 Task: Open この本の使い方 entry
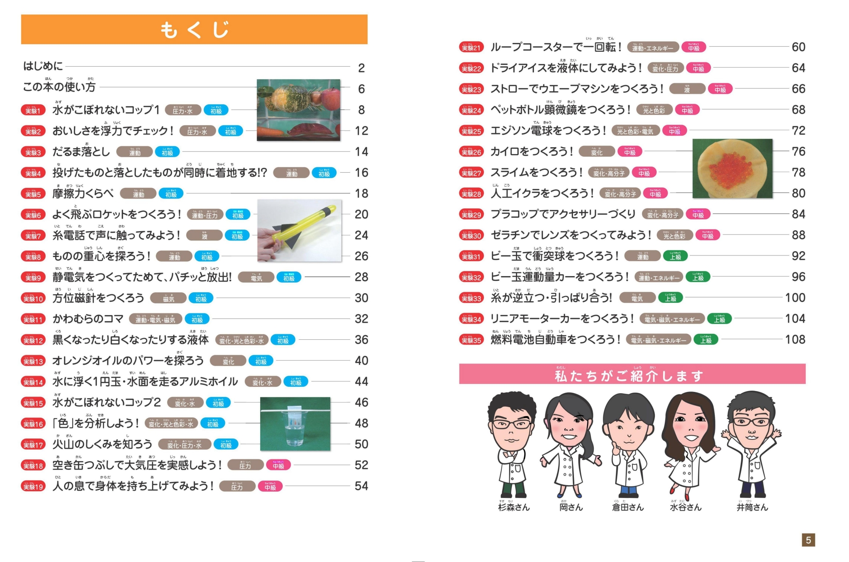[x=59, y=87]
